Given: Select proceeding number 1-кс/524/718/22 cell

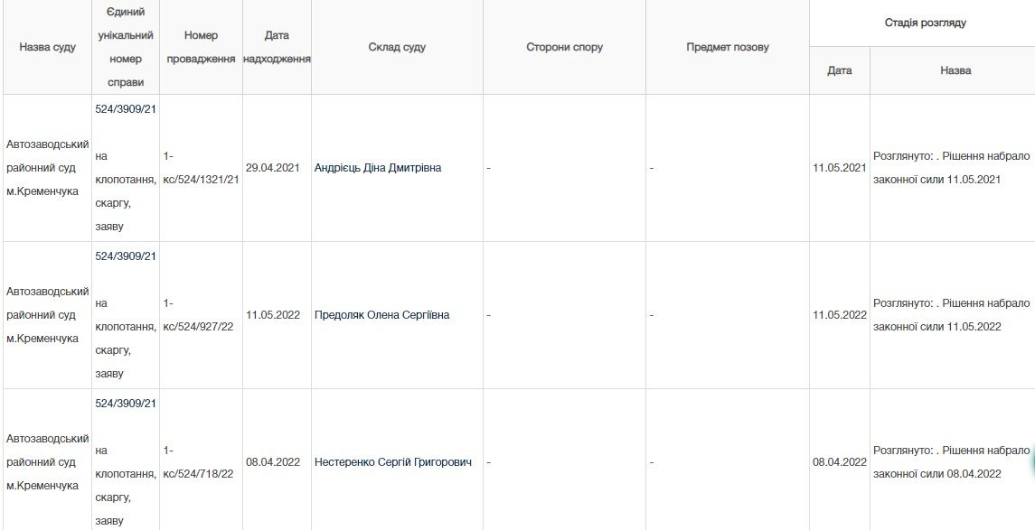Looking at the screenshot, I should (x=201, y=462).
